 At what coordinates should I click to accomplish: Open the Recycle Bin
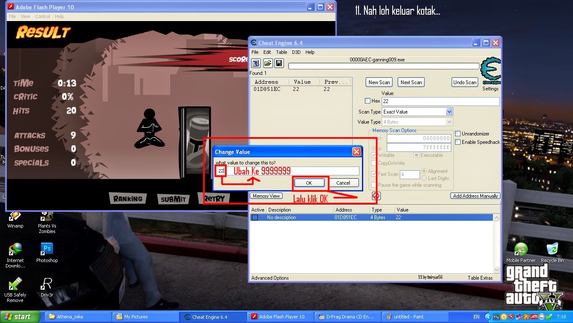552,249
